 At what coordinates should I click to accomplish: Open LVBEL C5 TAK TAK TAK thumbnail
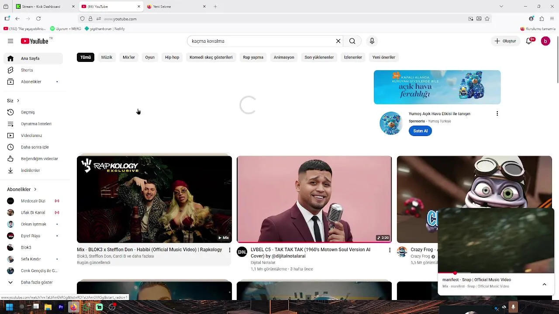click(x=314, y=199)
